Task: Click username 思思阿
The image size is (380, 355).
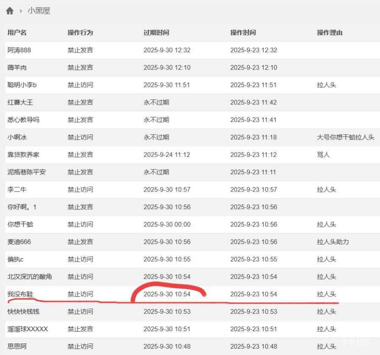Action: coord(17,347)
